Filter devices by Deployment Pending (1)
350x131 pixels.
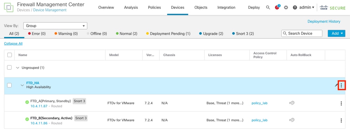[x=168, y=34]
